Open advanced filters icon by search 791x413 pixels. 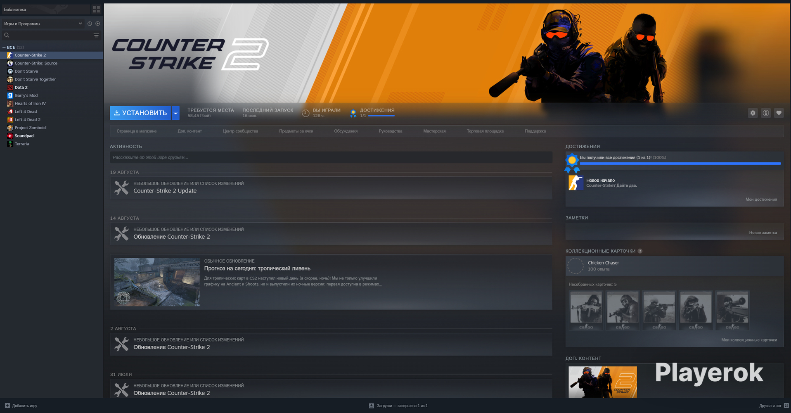(96, 35)
